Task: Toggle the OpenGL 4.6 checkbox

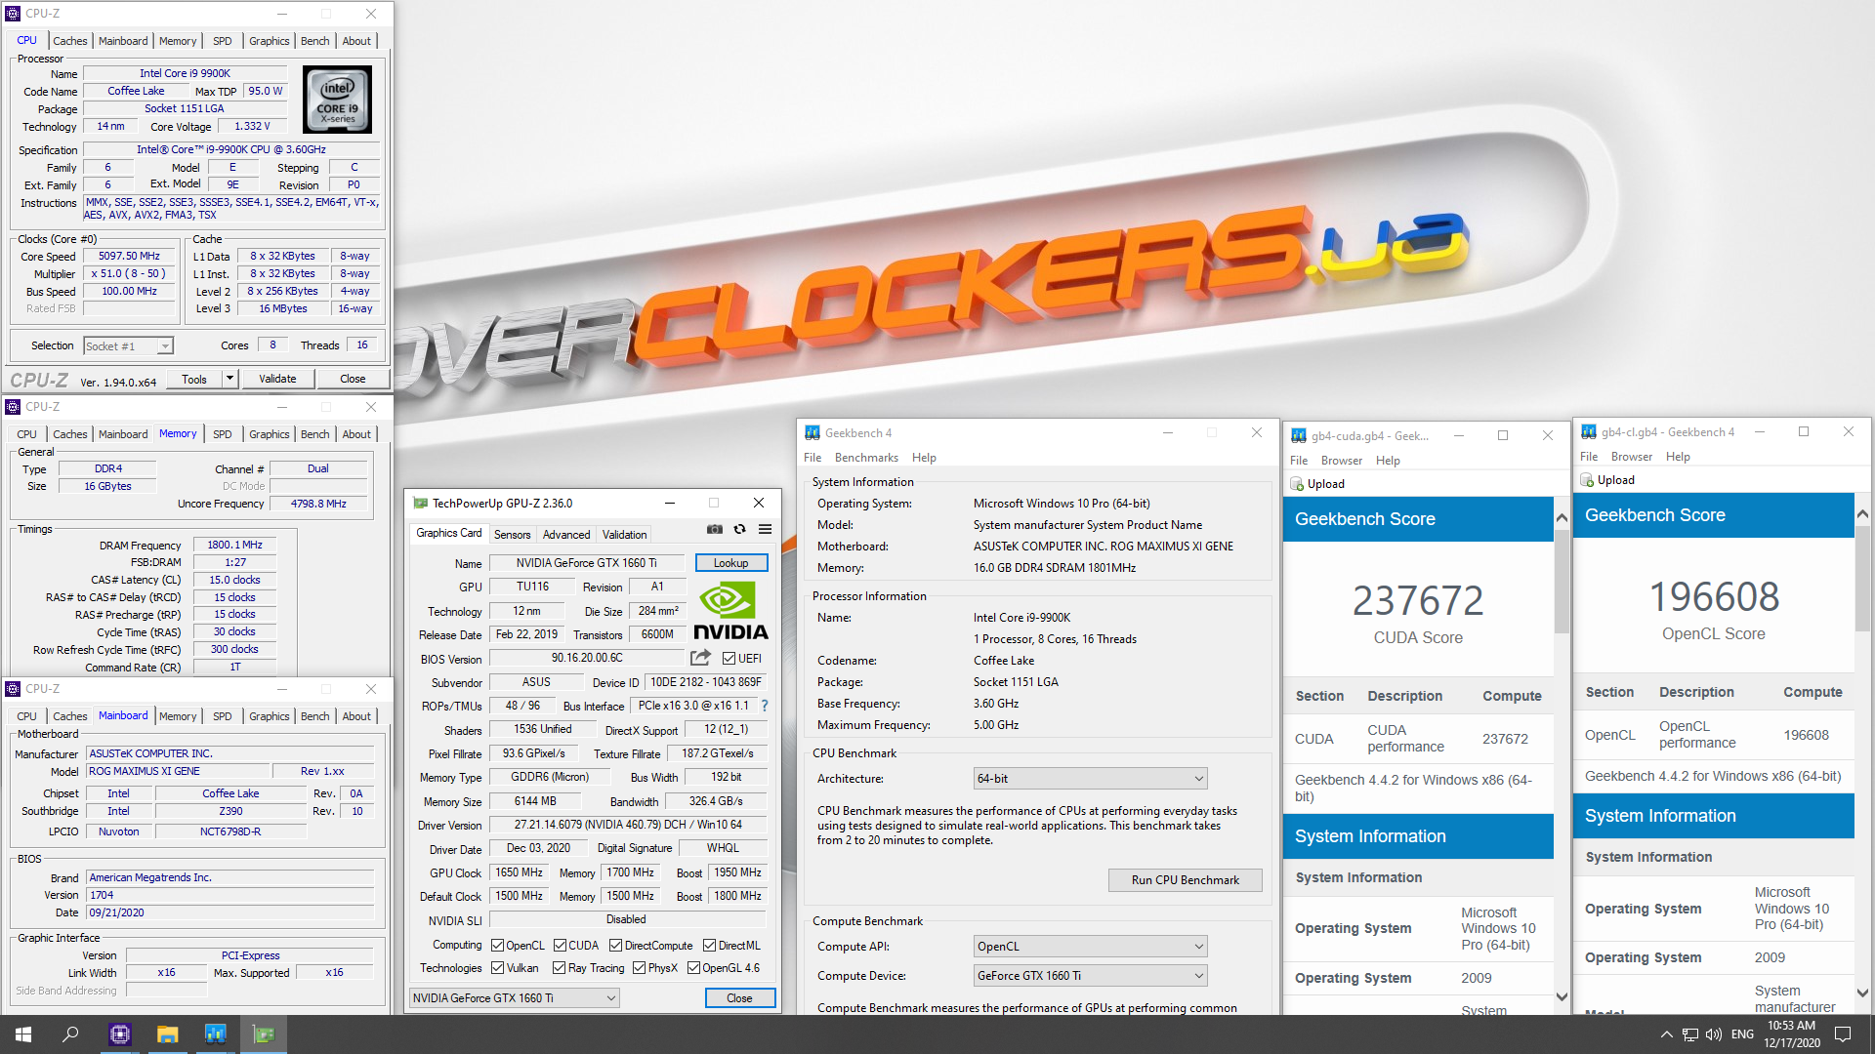Action: coord(693,968)
